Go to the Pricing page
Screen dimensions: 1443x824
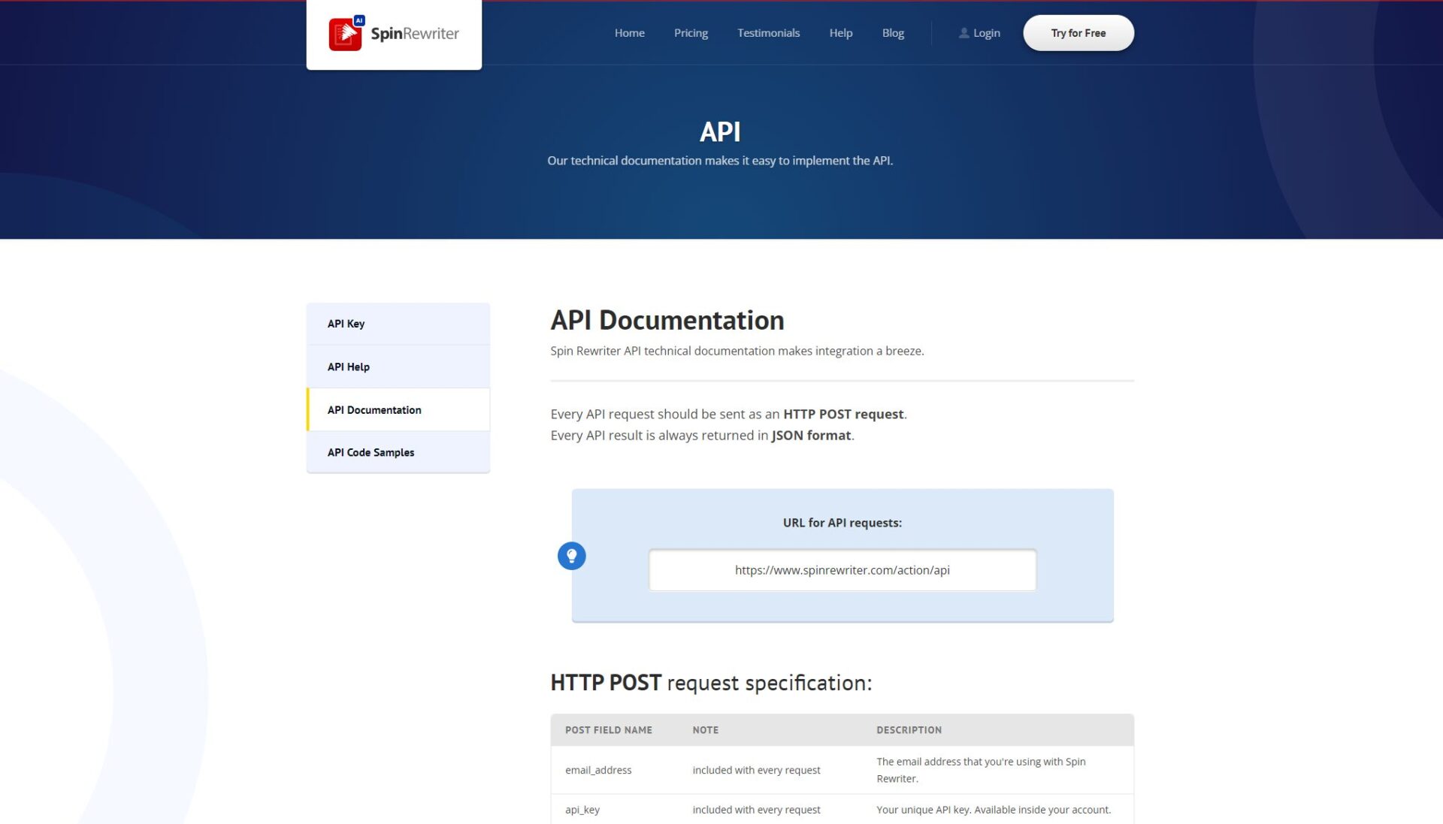point(691,33)
